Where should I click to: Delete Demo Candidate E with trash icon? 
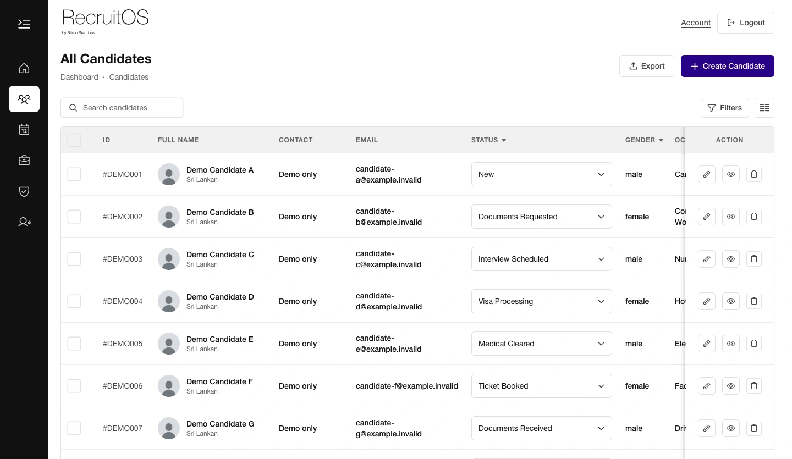[754, 344]
